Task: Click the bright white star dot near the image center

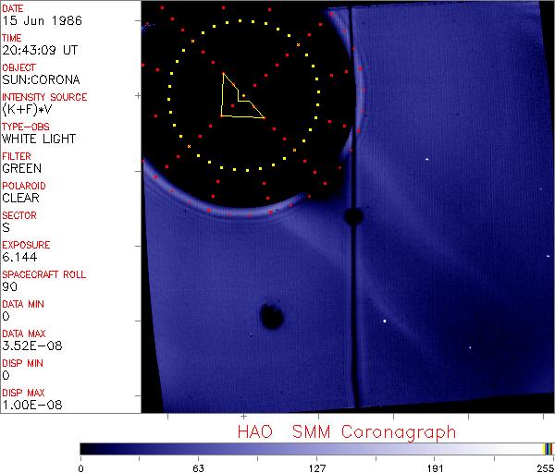Action: 384,321
